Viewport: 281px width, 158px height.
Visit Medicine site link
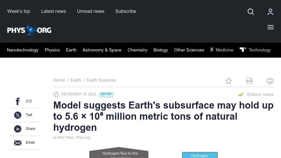click(225, 50)
